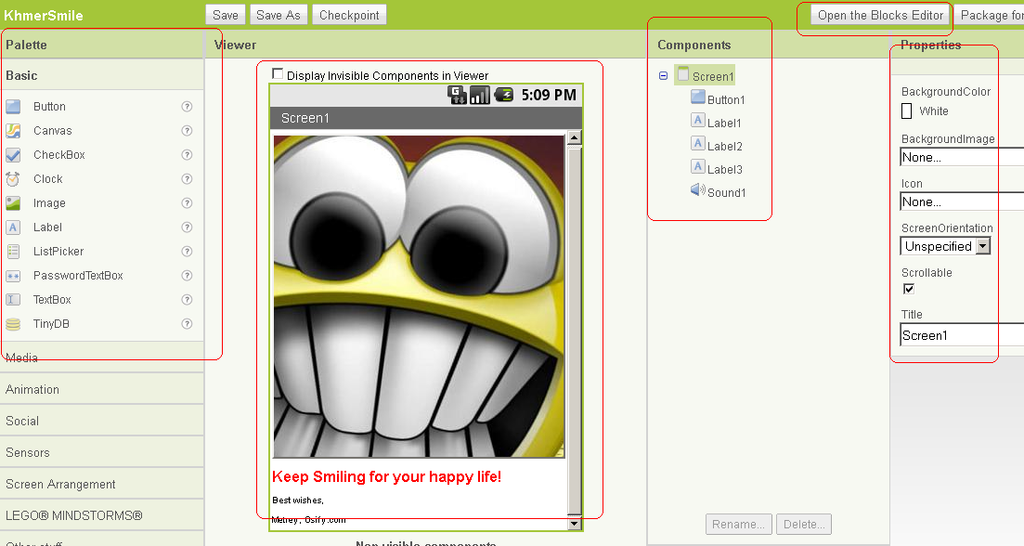
Task: Expand the Sensors palette category
Action: (28, 452)
